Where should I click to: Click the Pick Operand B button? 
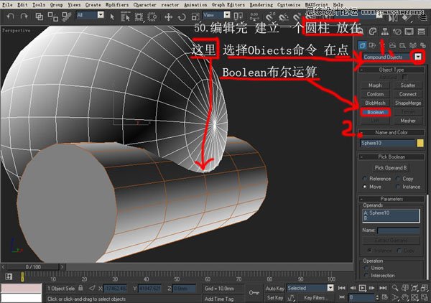391,168
